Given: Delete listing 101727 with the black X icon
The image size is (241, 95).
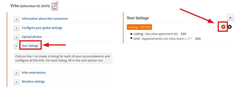Looking at the screenshot, I should 230,27.
